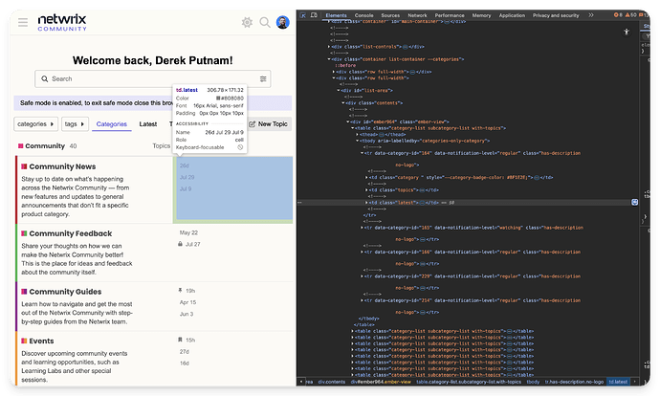Click the magnifier icon inside the Search field
Screen dimensions: 660x396
click(45, 78)
